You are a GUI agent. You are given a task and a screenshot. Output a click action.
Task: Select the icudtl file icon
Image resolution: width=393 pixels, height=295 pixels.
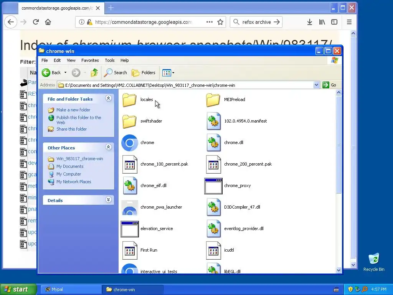[213, 250]
